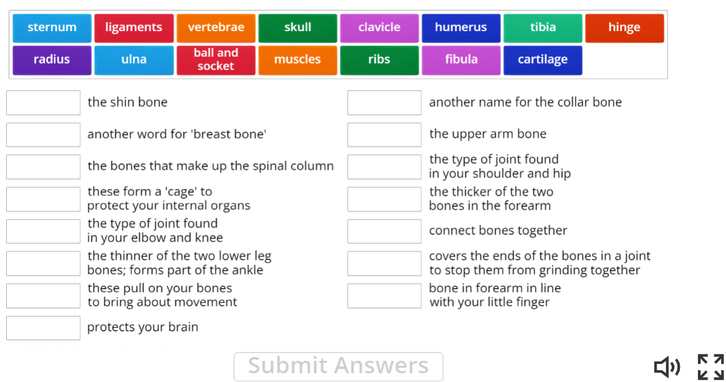The height and width of the screenshot is (382, 726).
Task: Pick the 'clavicle' tile
Action: tap(379, 27)
